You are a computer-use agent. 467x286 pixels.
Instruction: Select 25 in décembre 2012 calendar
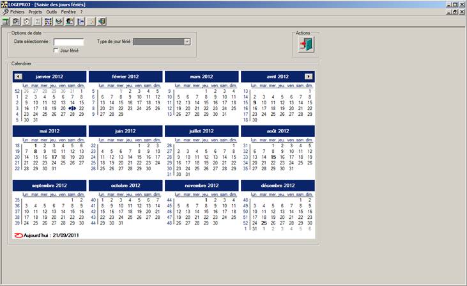coord(264,223)
